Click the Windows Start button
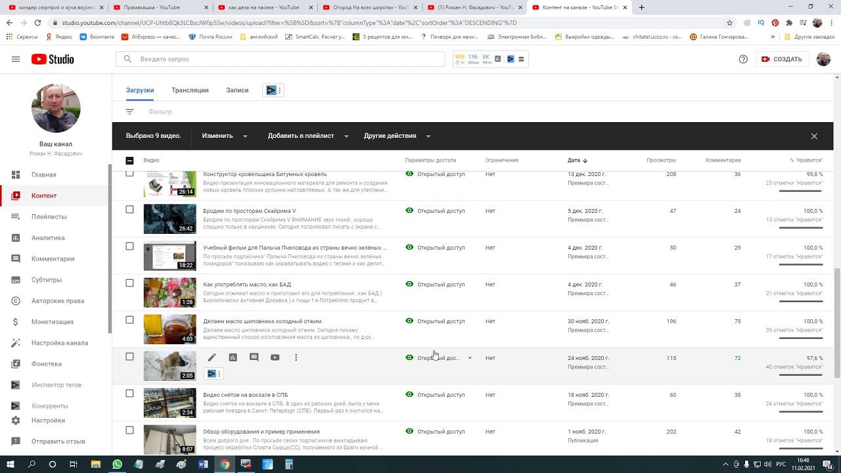841x473 pixels. tap(11, 464)
